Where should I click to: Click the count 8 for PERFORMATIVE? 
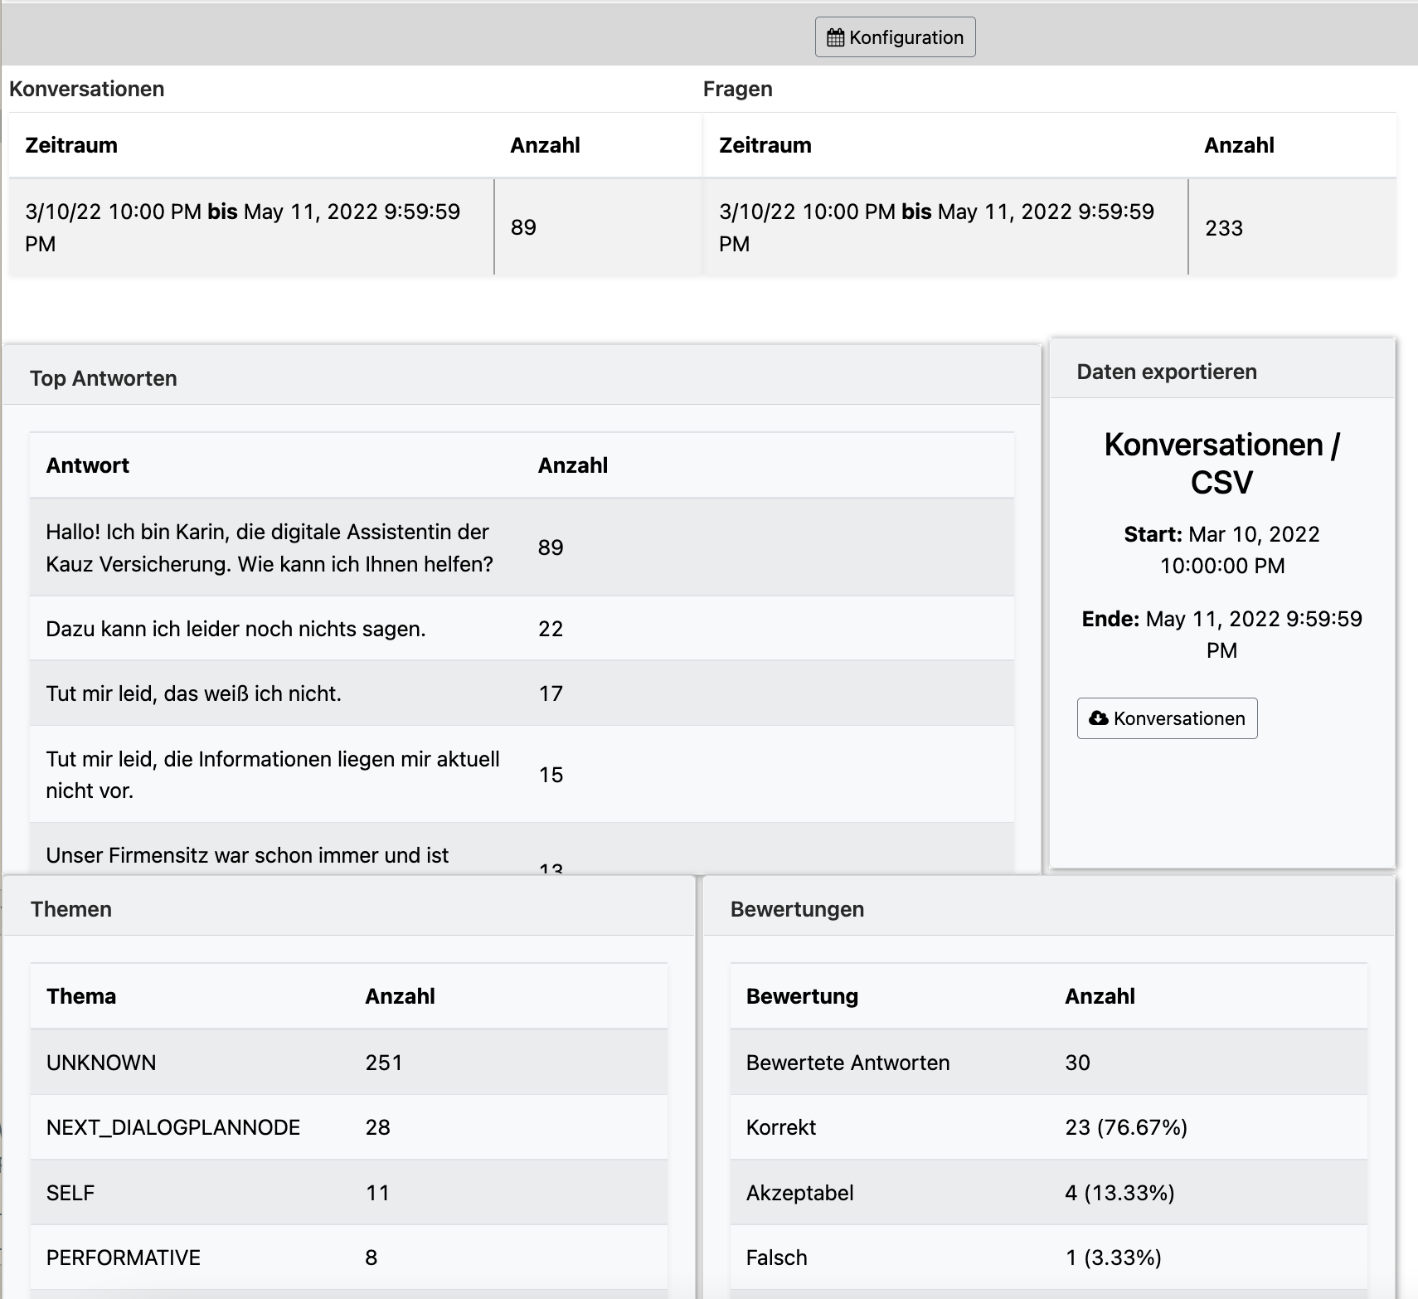371,1258
